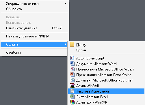
Task: Open Свойства from the context menu
Action: click(34, 52)
